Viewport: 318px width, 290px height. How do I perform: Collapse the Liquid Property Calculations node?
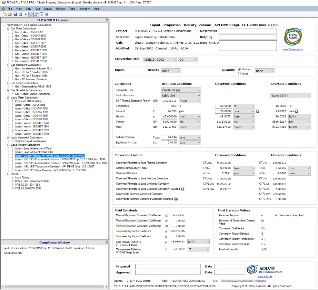coord(8,145)
